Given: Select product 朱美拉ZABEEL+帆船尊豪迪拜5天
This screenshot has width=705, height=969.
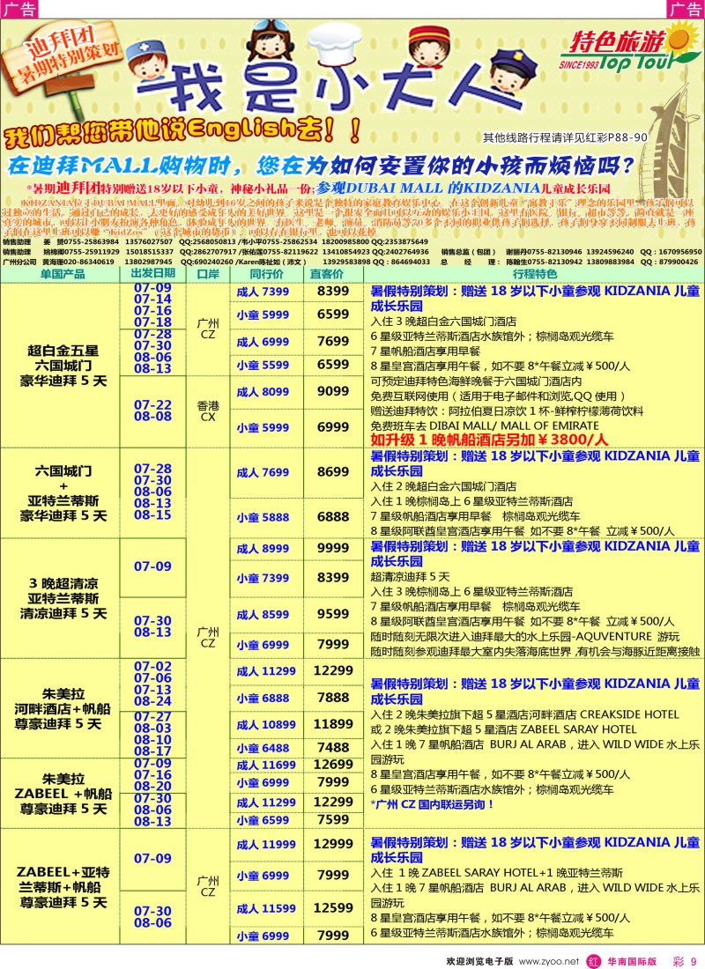Looking at the screenshot, I should pyautogui.click(x=63, y=794).
